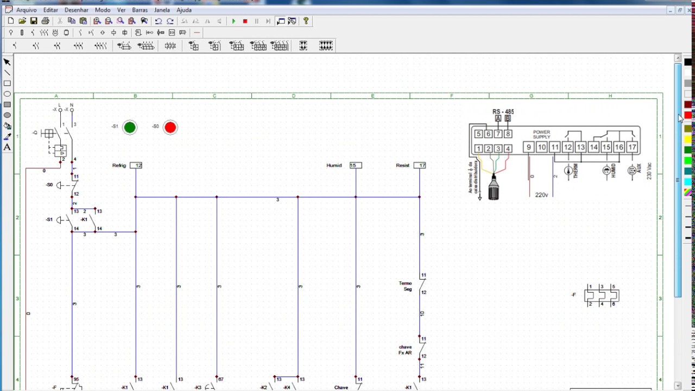Choose the hollow rectangle tool

pos(7,84)
